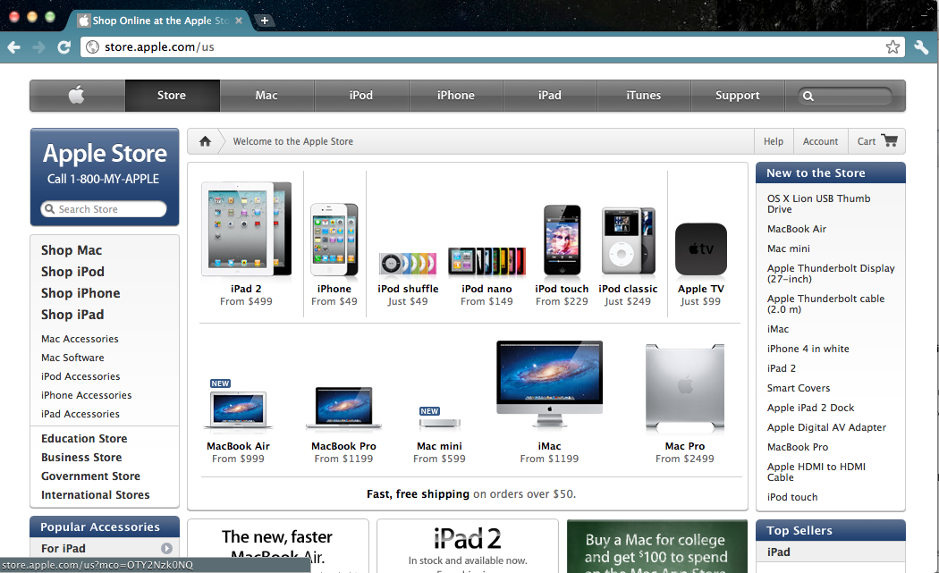This screenshot has height=573, width=939.
Task: Select the iMac product image
Action: click(549, 385)
